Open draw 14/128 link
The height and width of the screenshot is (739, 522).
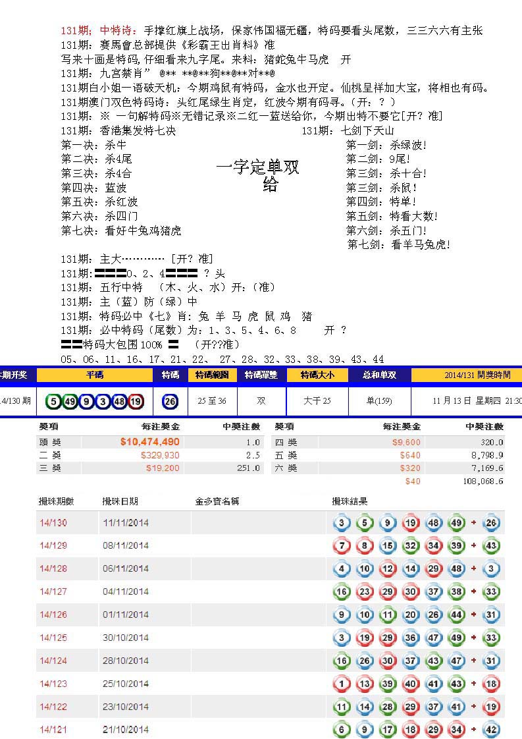coord(53,569)
